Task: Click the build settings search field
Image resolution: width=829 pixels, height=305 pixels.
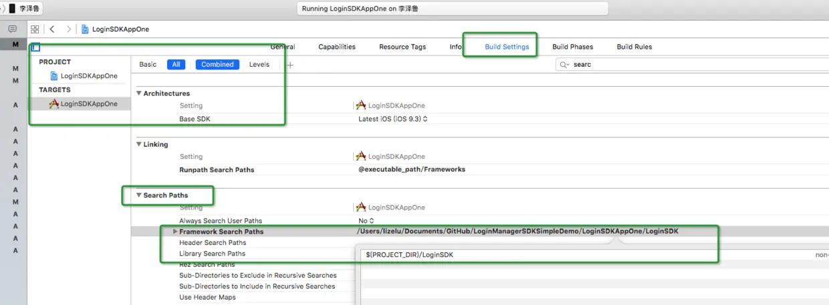Action: pos(692,65)
